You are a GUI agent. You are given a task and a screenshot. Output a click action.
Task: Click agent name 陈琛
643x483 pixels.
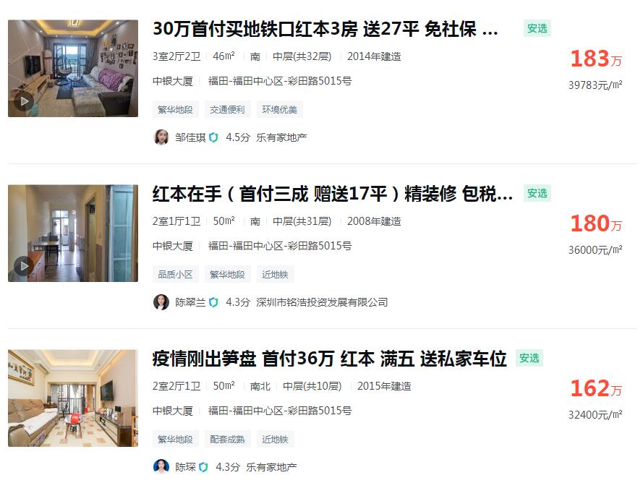(x=185, y=467)
